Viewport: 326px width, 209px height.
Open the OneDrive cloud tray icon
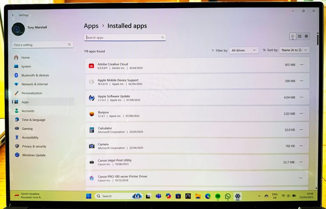pyautogui.click(x=266, y=196)
